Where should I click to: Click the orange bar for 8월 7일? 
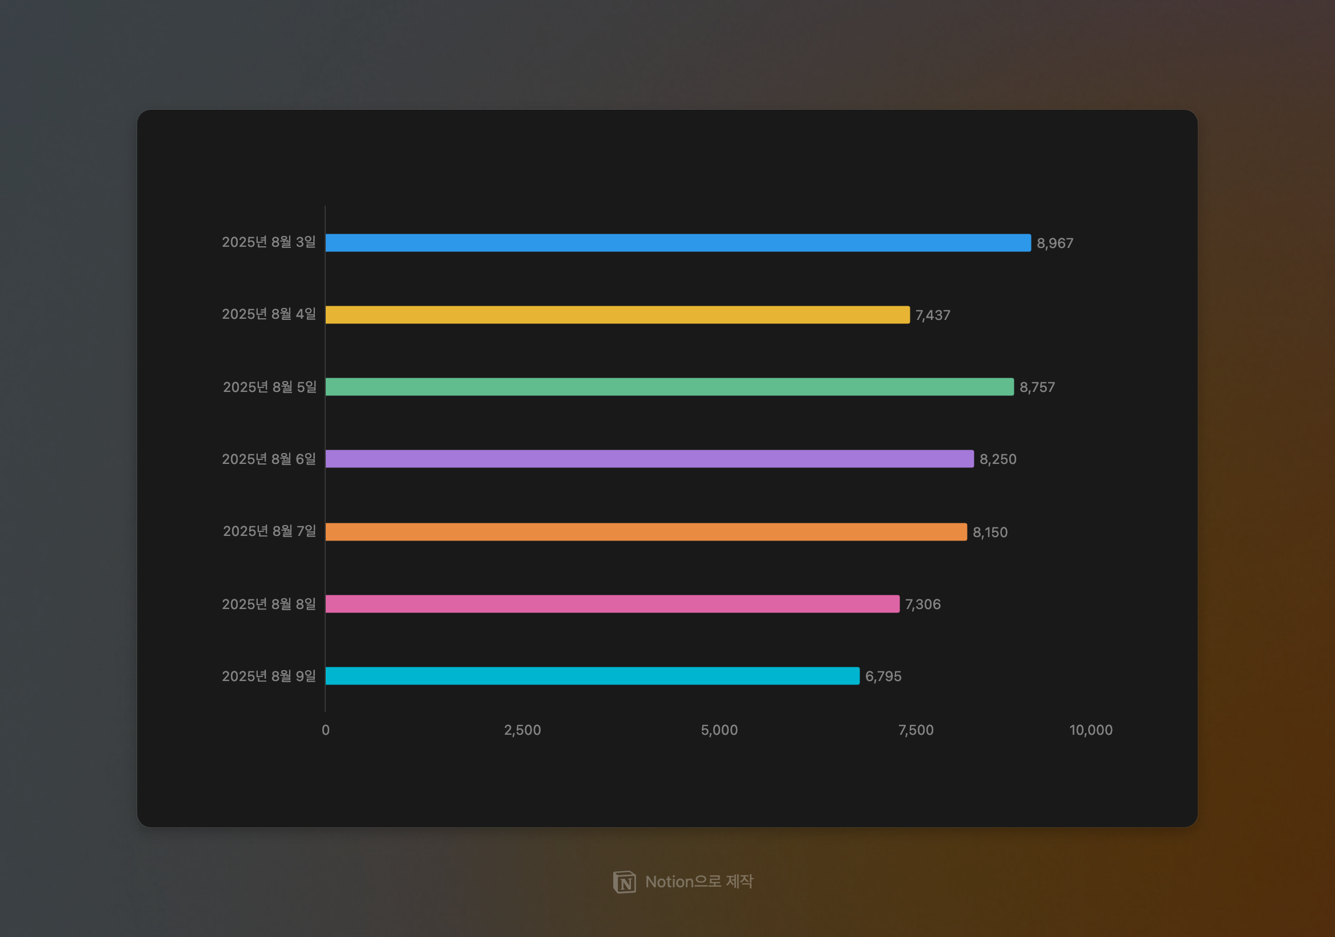click(x=645, y=532)
